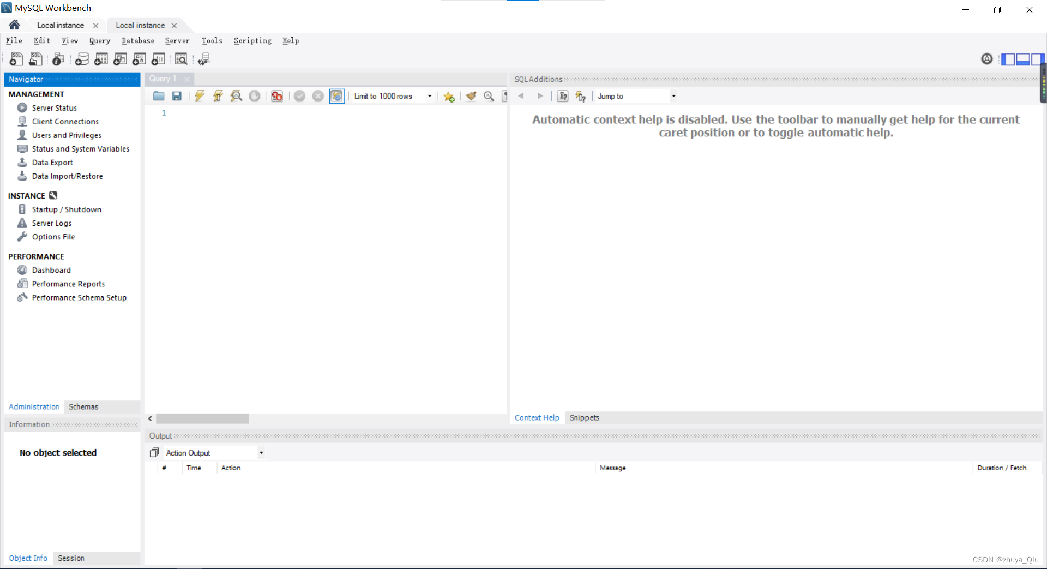1047x569 pixels.
Task: Open Startup / Shutdown
Action: pyautogui.click(x=67, y=209)
